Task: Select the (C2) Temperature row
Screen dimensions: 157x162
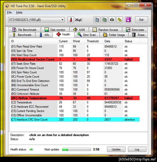Action: (x=75, y=102)
